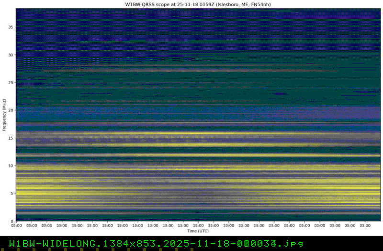Click the 5 MHz tick label
The image size is (383, 251).
pos(11,193)
